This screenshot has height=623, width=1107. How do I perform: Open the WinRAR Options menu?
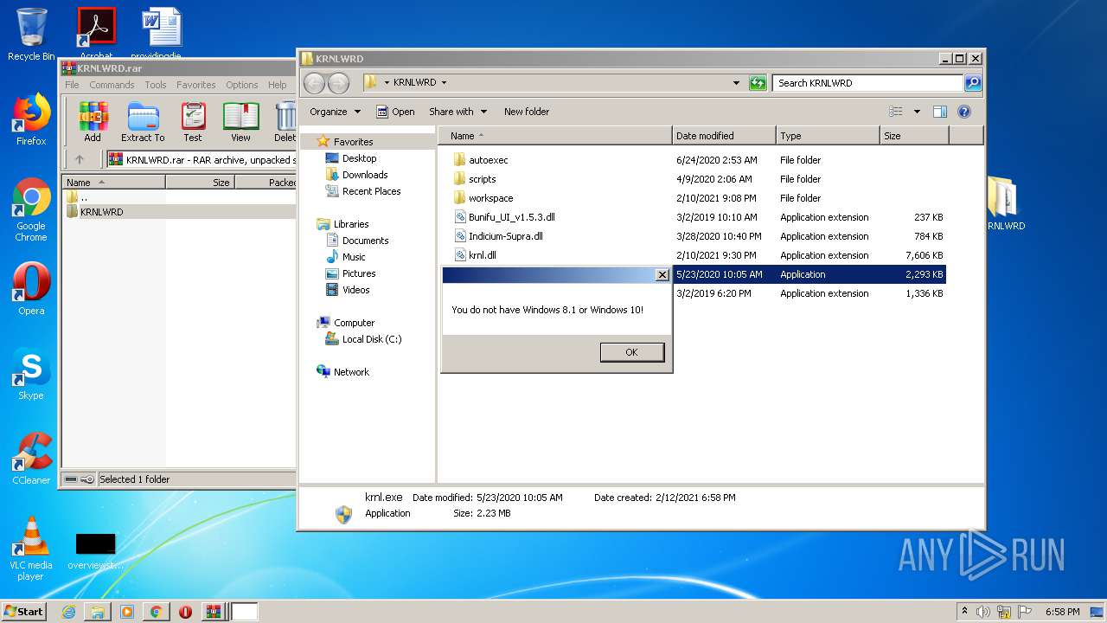click(242, 85)
